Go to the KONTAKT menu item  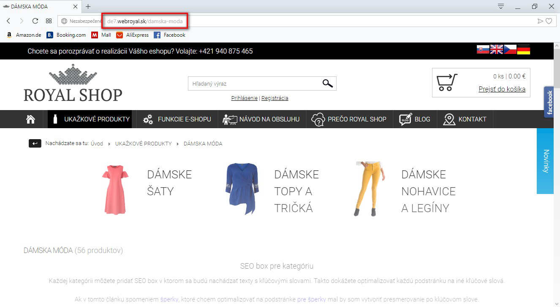pyautogui.click(x=465, y=119)
